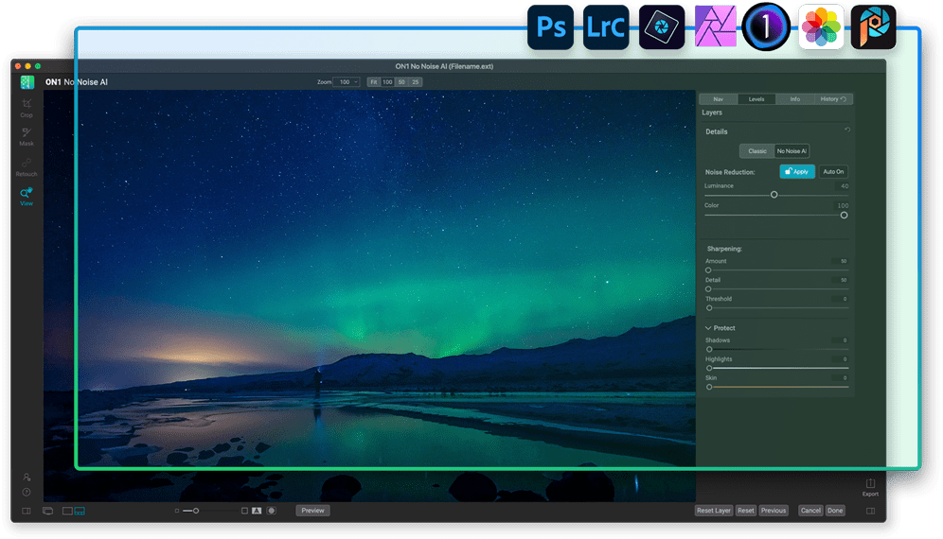This screenshot has width=943, height=539.
Task: Select the Classic noise mode
Action: [x=757, y=151]
